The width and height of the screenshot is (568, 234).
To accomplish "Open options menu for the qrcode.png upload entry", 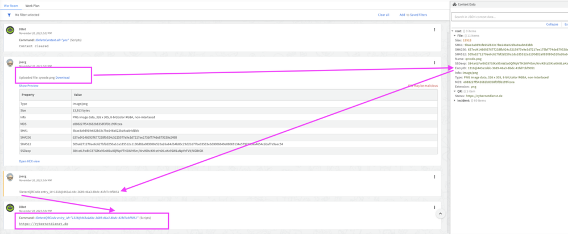I will tap(434, 62).
